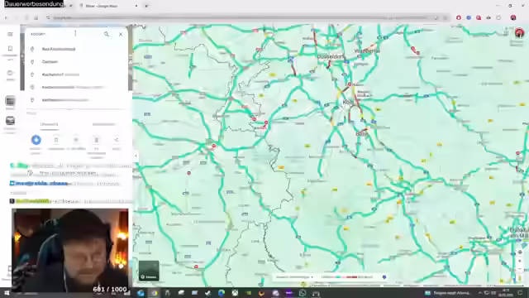Click the Send to phone icon
This screenshot has width=529, height=298.
(96, 140)
